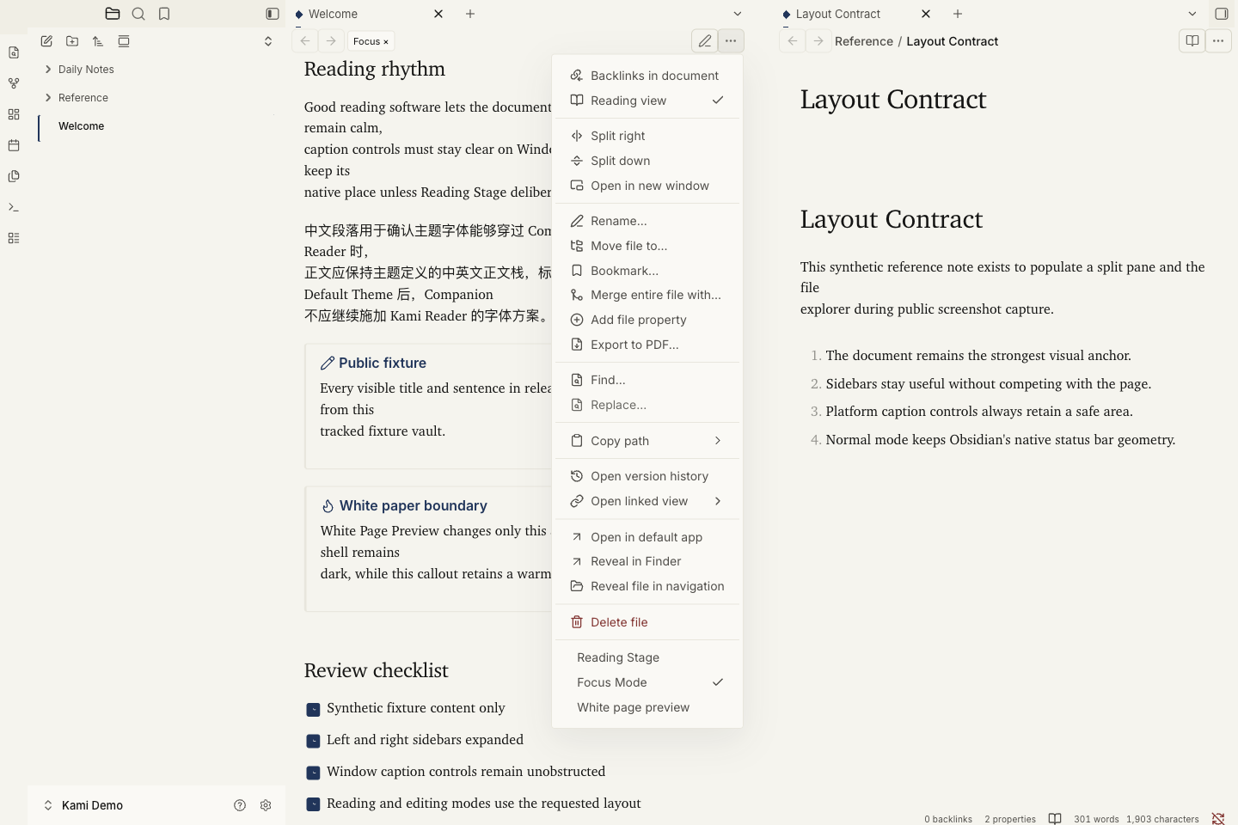This screenshot has height=825, width=1238.
Task: Choose Backlinks in document
Action: [647, 76]
